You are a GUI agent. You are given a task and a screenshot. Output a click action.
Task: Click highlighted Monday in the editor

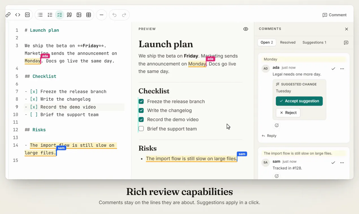tap(33, 61)
